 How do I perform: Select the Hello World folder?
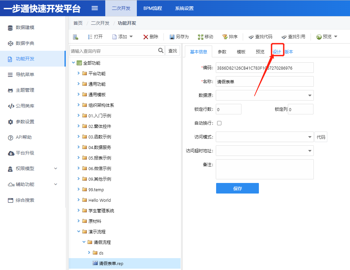click(100, 200)
